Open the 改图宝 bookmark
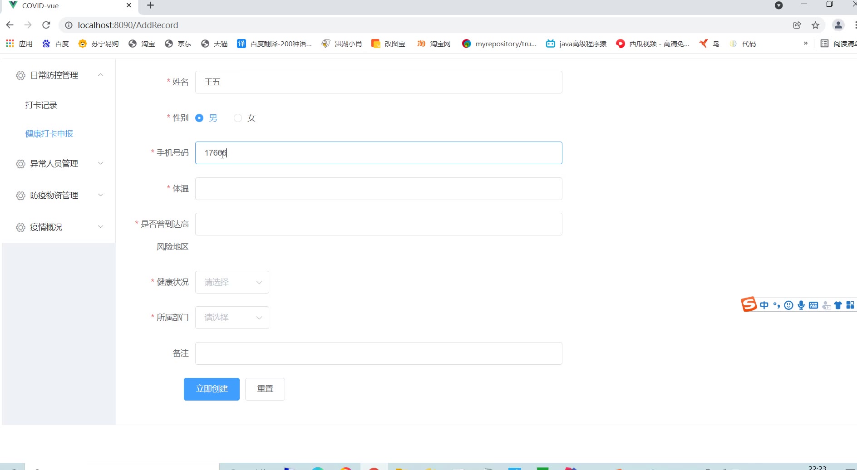The image size is (857, 470). (389, 44)
